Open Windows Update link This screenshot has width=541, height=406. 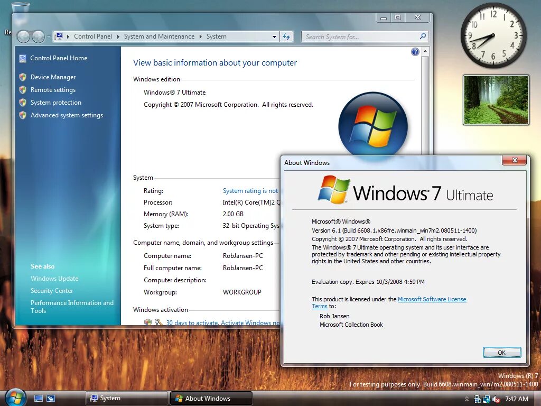pos(54,278)
